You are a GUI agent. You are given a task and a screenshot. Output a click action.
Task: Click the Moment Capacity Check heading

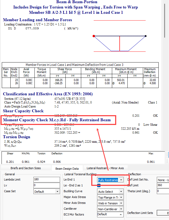(56, 120)
